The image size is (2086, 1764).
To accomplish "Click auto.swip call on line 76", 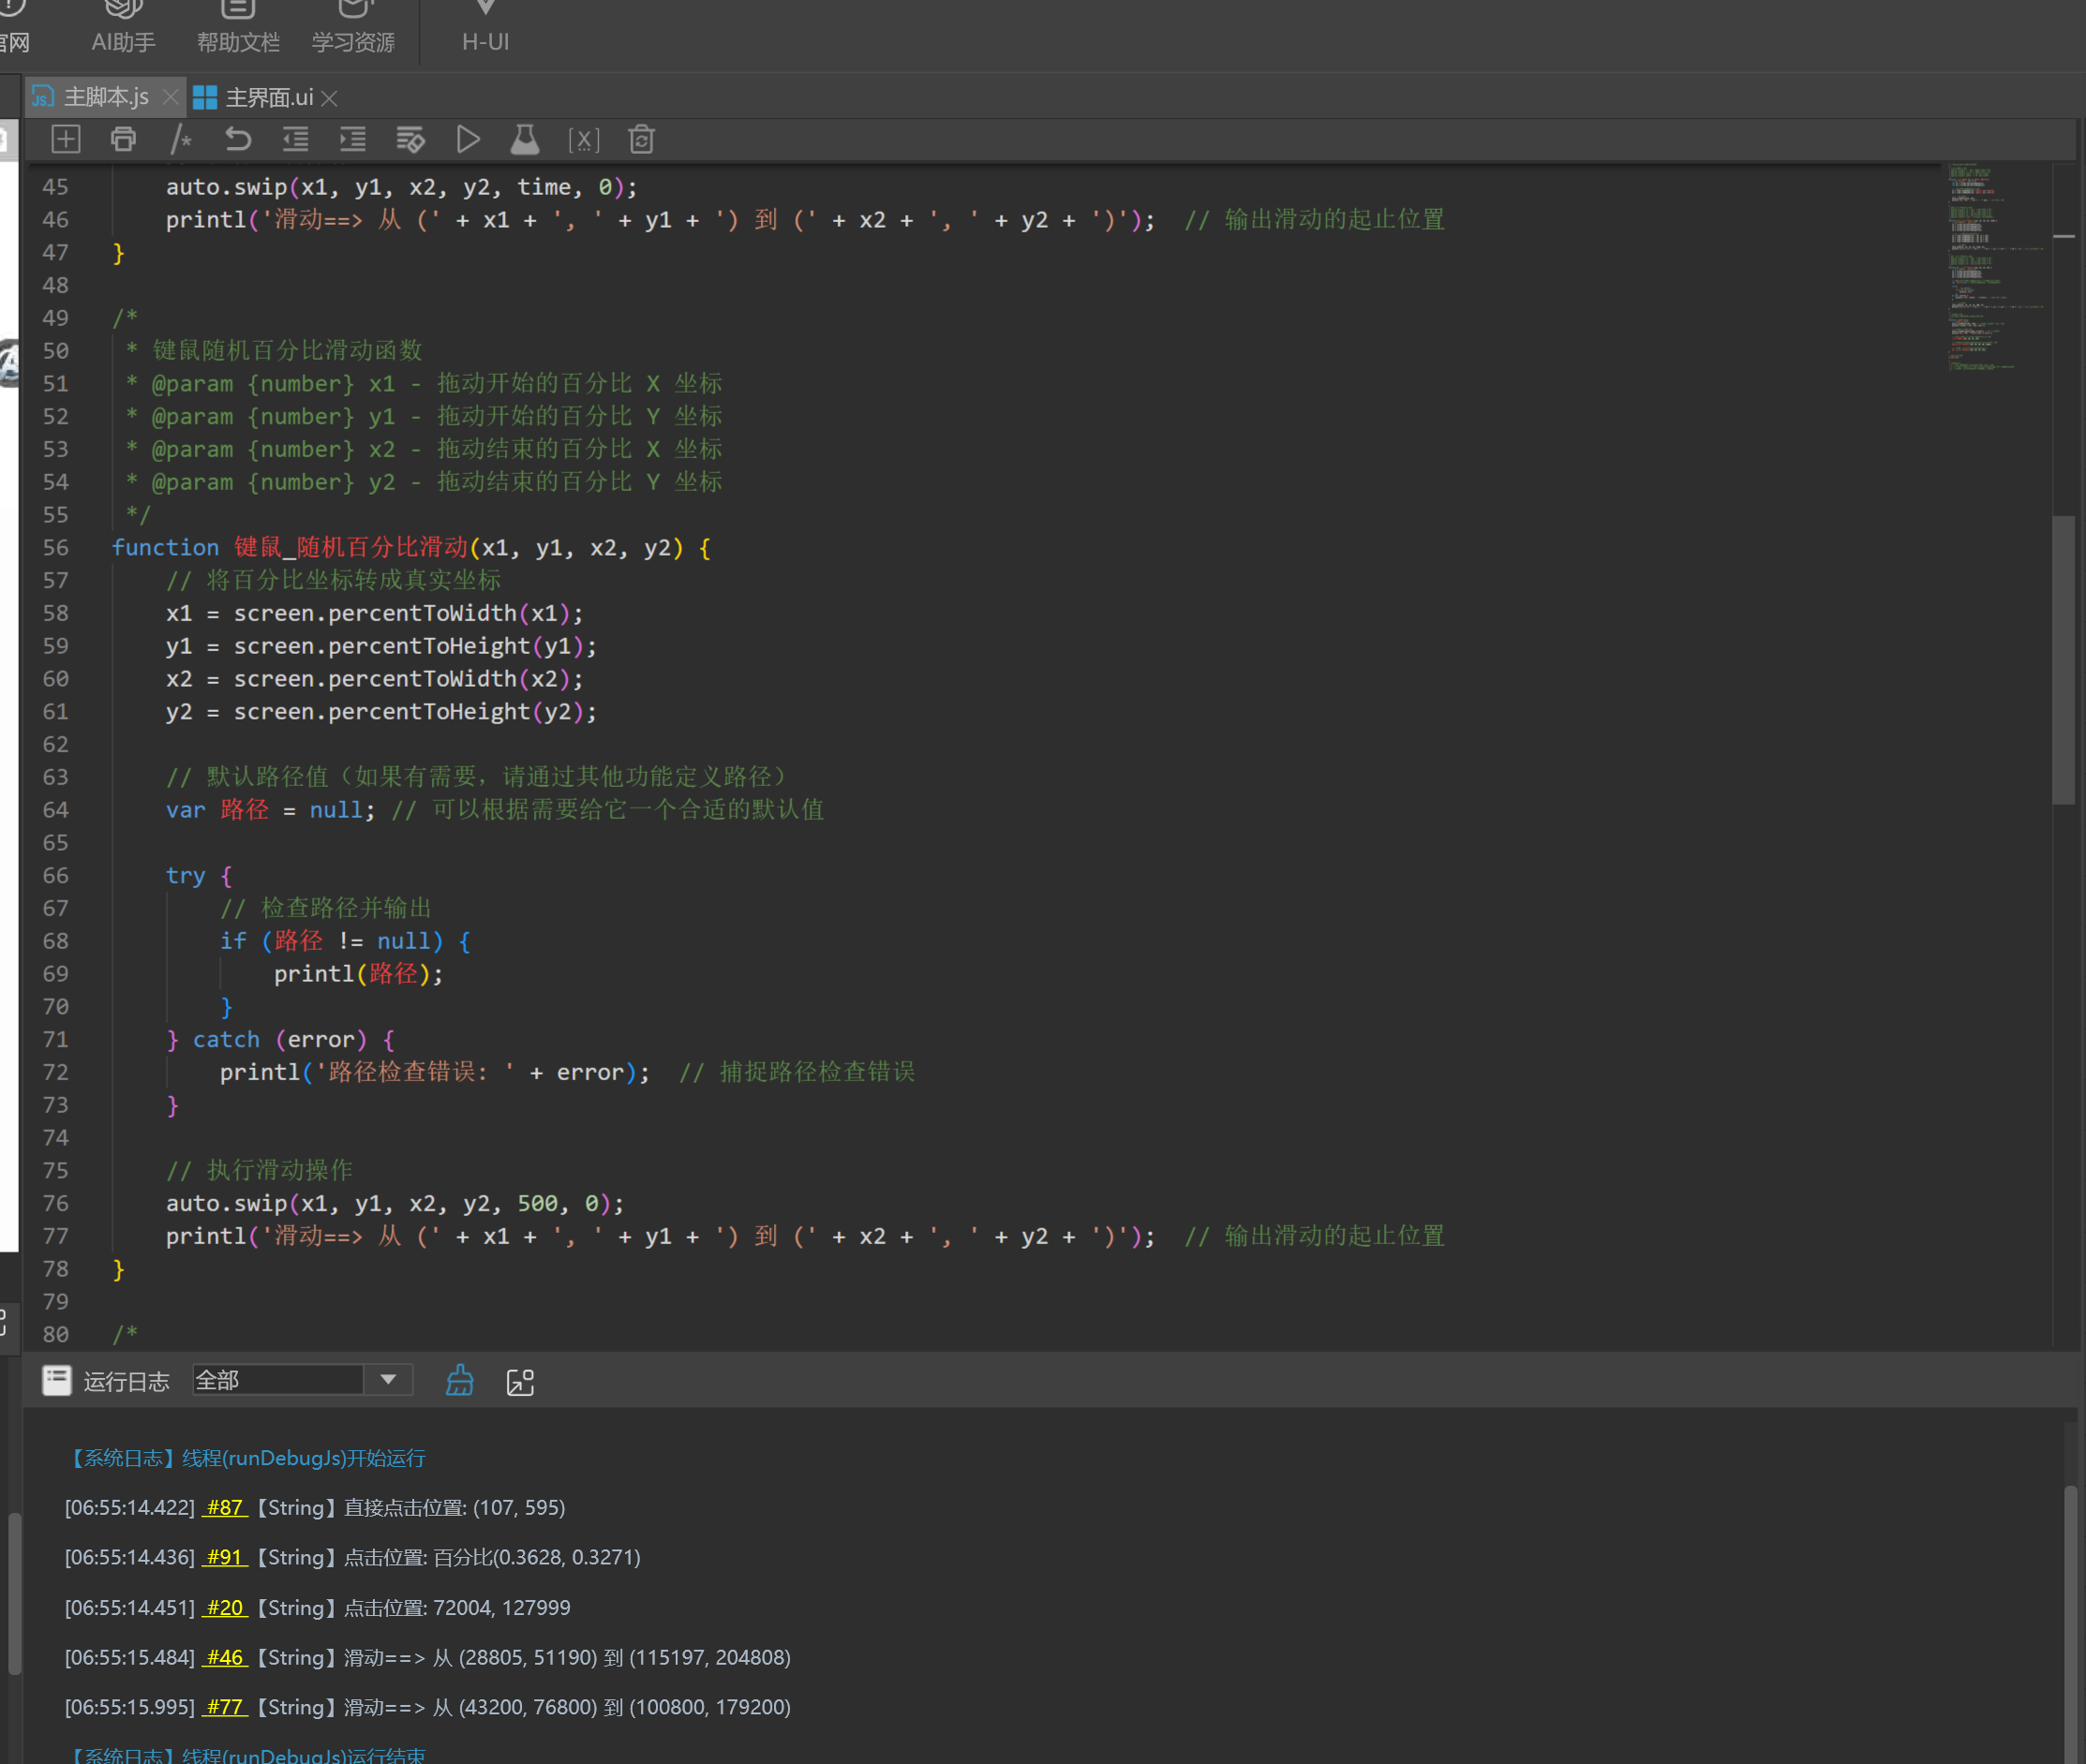I will (x=395, y=1203).
